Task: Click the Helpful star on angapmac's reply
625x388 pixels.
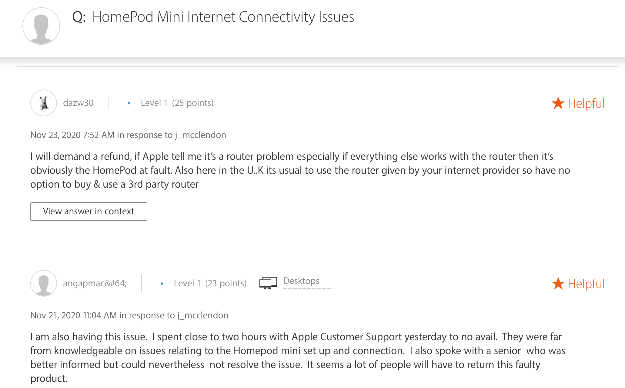Action: click(558, 284)
